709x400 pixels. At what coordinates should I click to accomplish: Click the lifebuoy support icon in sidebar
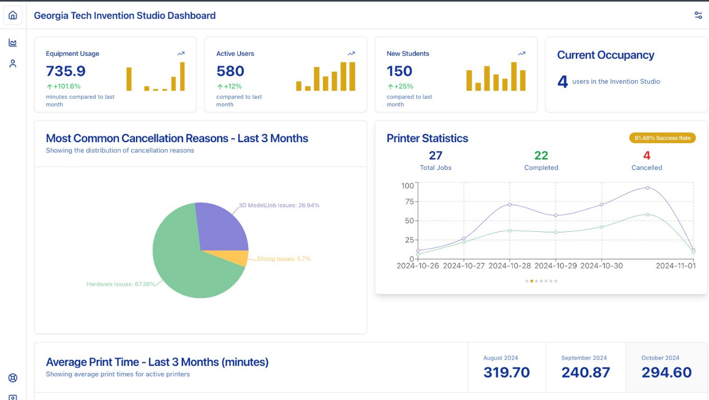pos(13,378)
